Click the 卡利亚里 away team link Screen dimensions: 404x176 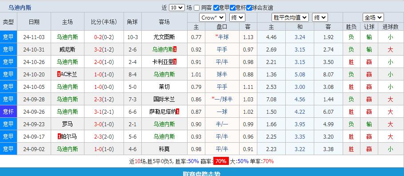(163, 62)
